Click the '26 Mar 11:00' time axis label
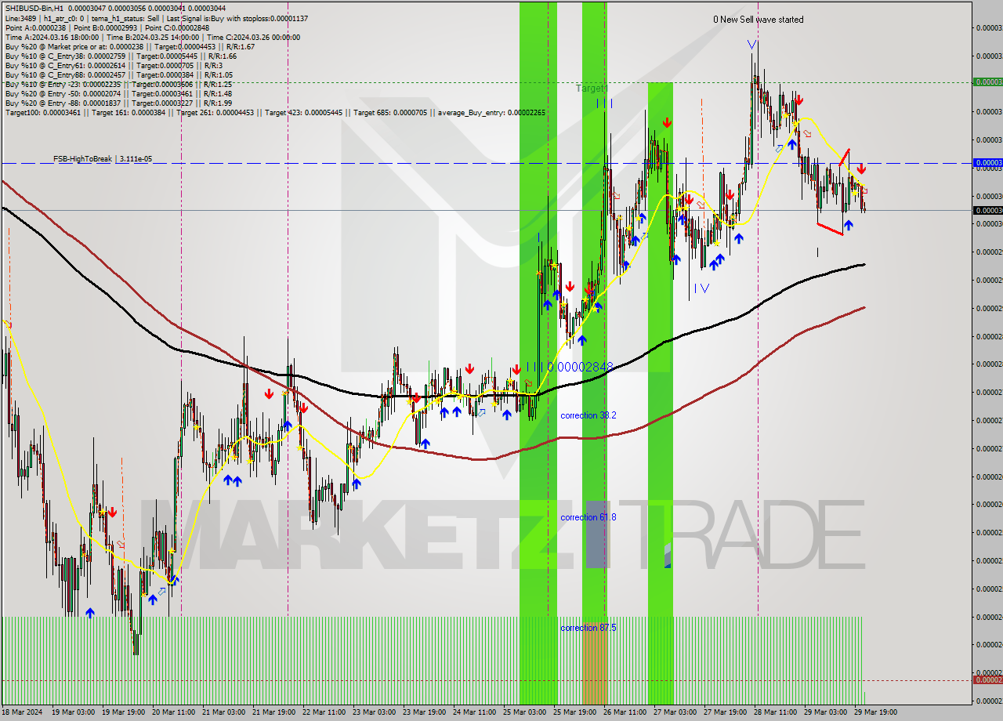Screen dimensions: 1003x721 (x=625, y=712)
